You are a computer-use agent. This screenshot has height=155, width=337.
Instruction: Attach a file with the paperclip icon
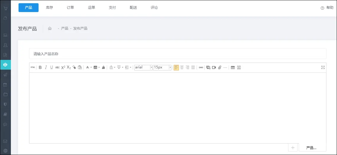coord(220,68)
